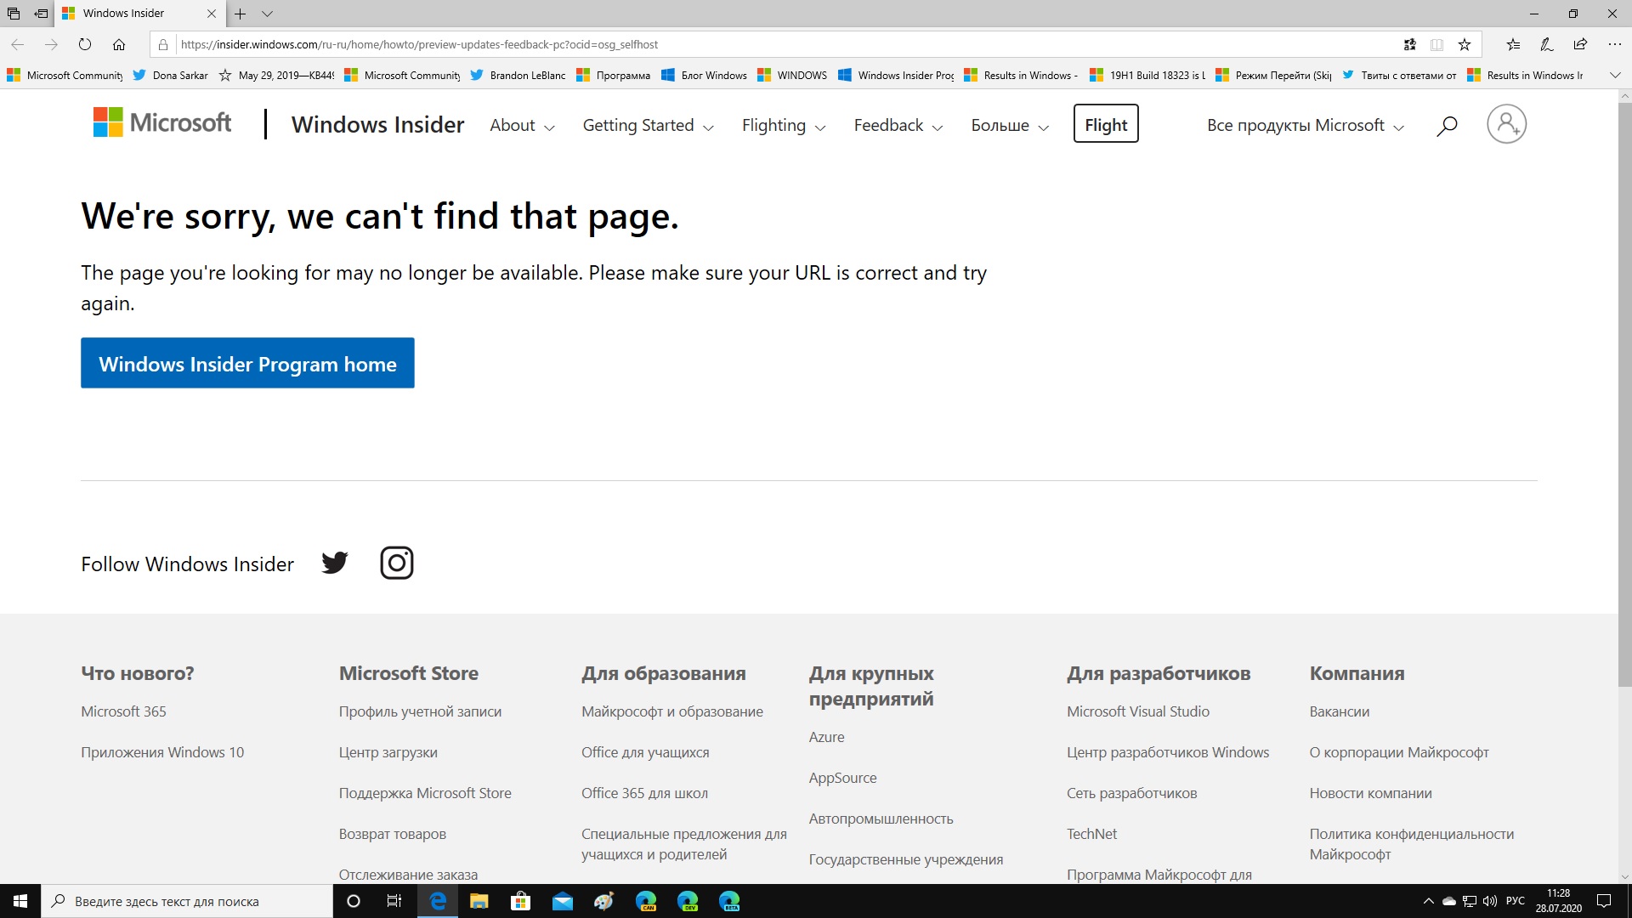The image size is (1632, 918).
Task: Open WINDOWS favorites bar item
Action: pos(792,75)
